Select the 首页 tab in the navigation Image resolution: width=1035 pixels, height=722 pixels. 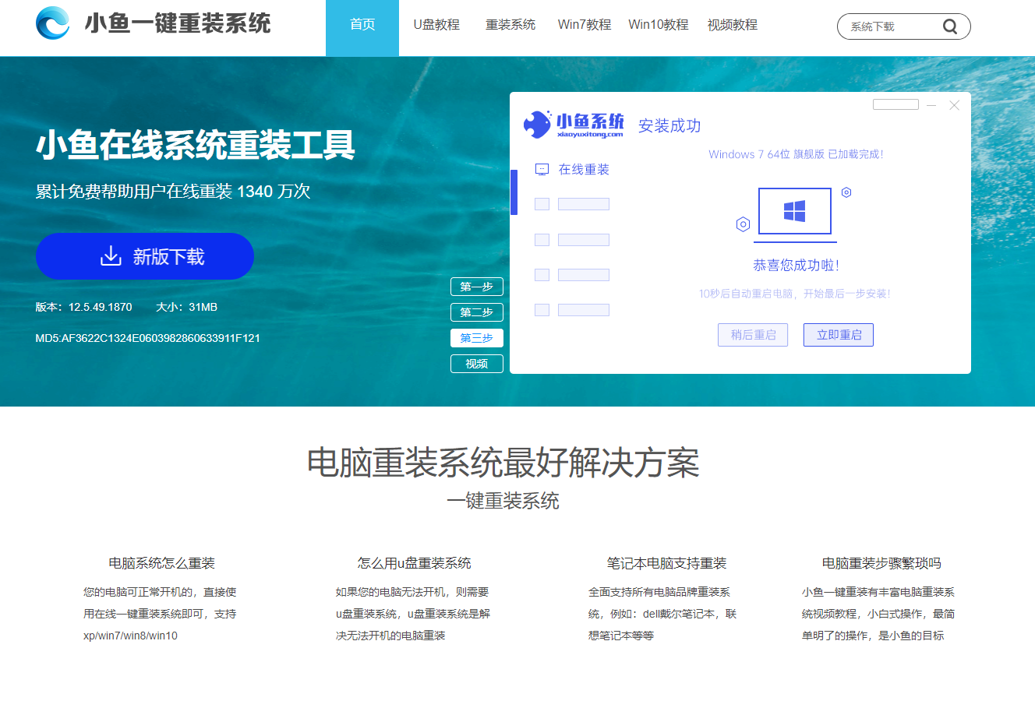[362, 24]
